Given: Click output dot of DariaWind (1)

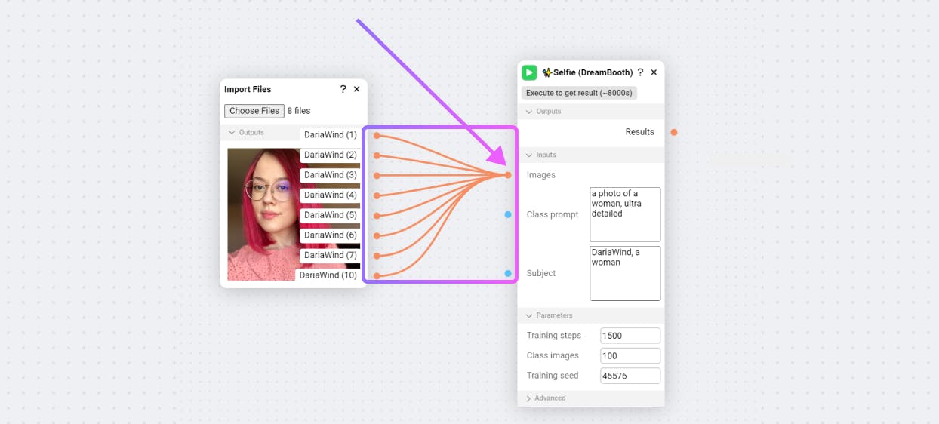Looking at the screenshot, I should pyautogui.click(x=377, y=136).
